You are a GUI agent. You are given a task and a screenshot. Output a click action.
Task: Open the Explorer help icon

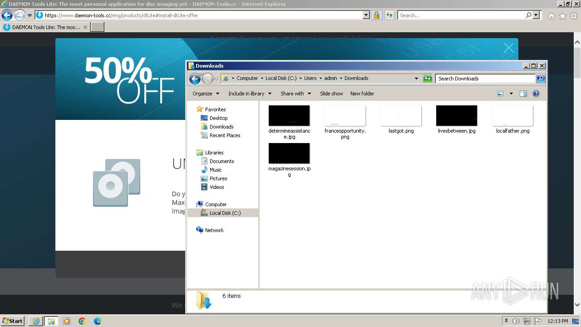point(536,94)
